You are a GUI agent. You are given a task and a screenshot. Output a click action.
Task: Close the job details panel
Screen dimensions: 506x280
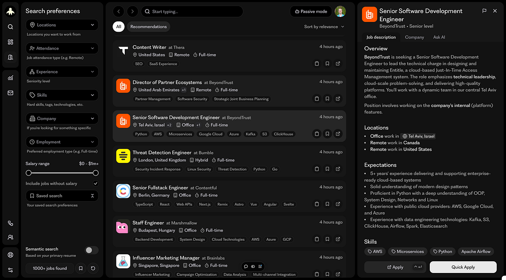point(495,11)
